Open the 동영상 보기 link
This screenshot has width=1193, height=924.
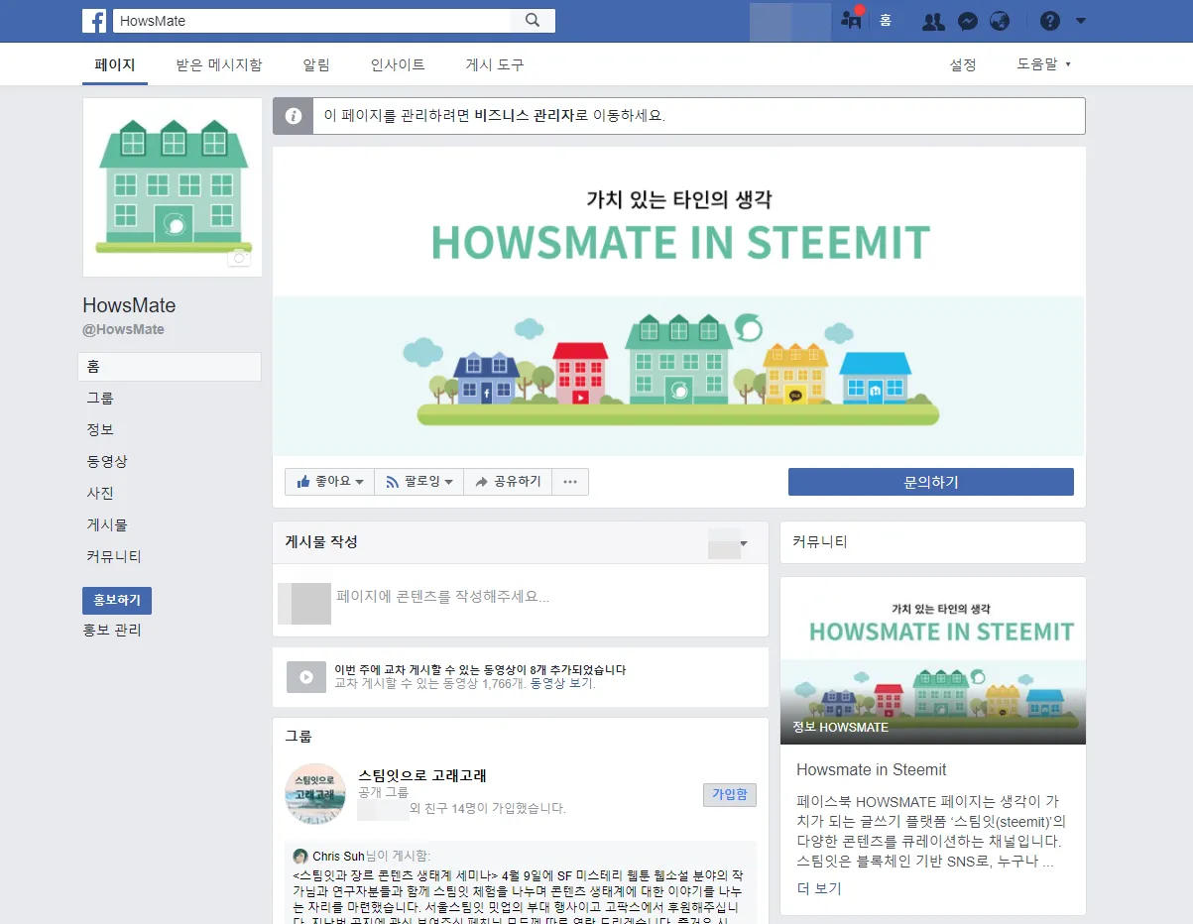(x=562, y=684)
